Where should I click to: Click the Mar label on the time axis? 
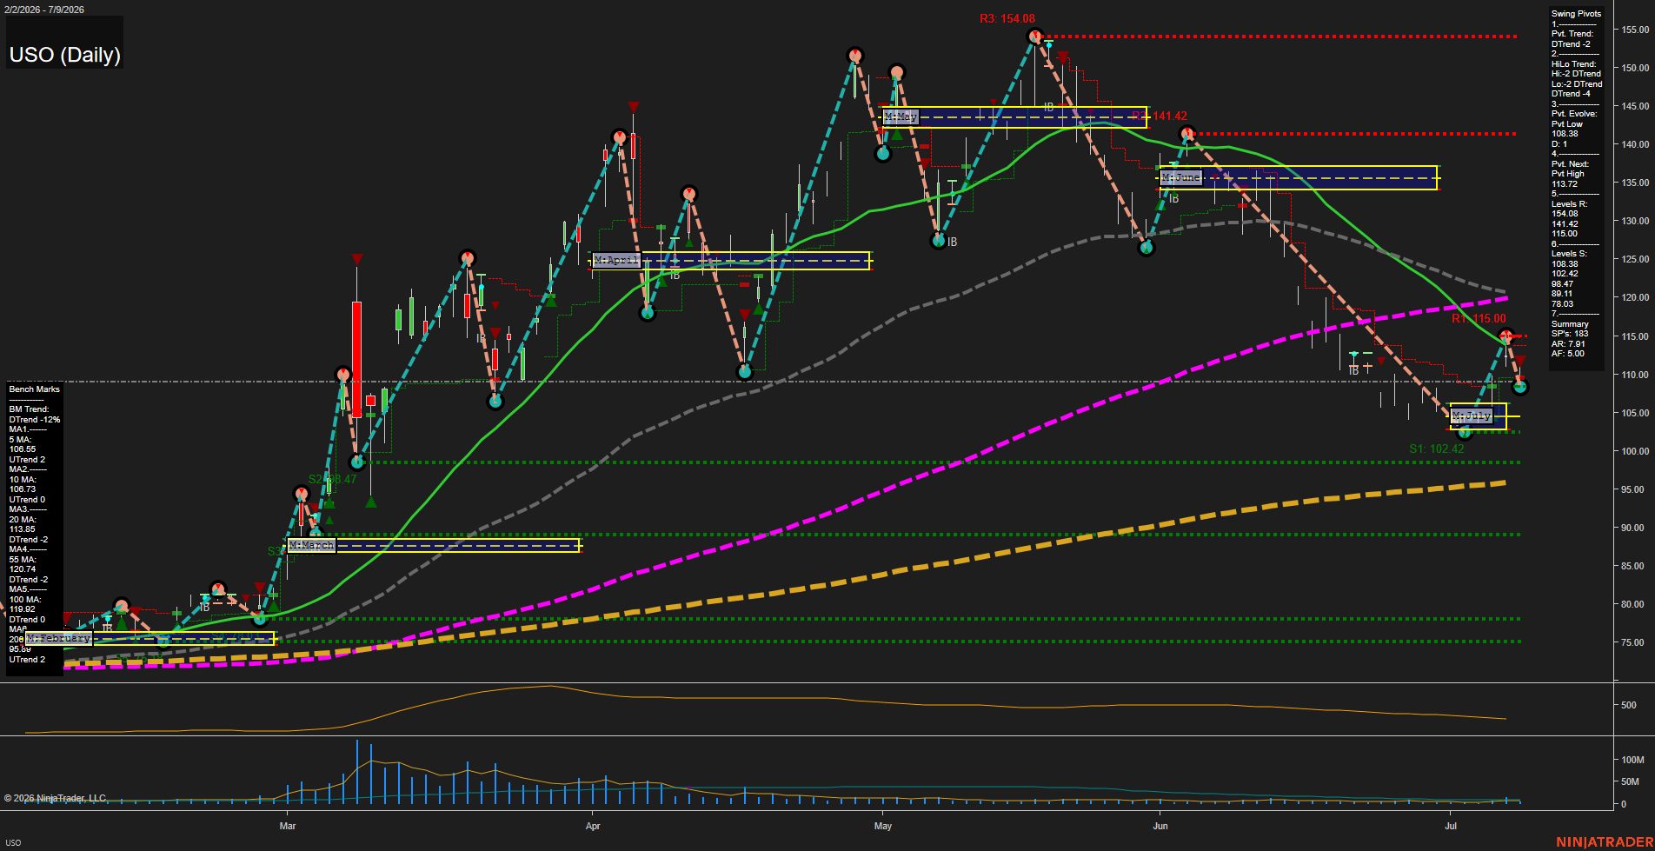click(288, 826)
